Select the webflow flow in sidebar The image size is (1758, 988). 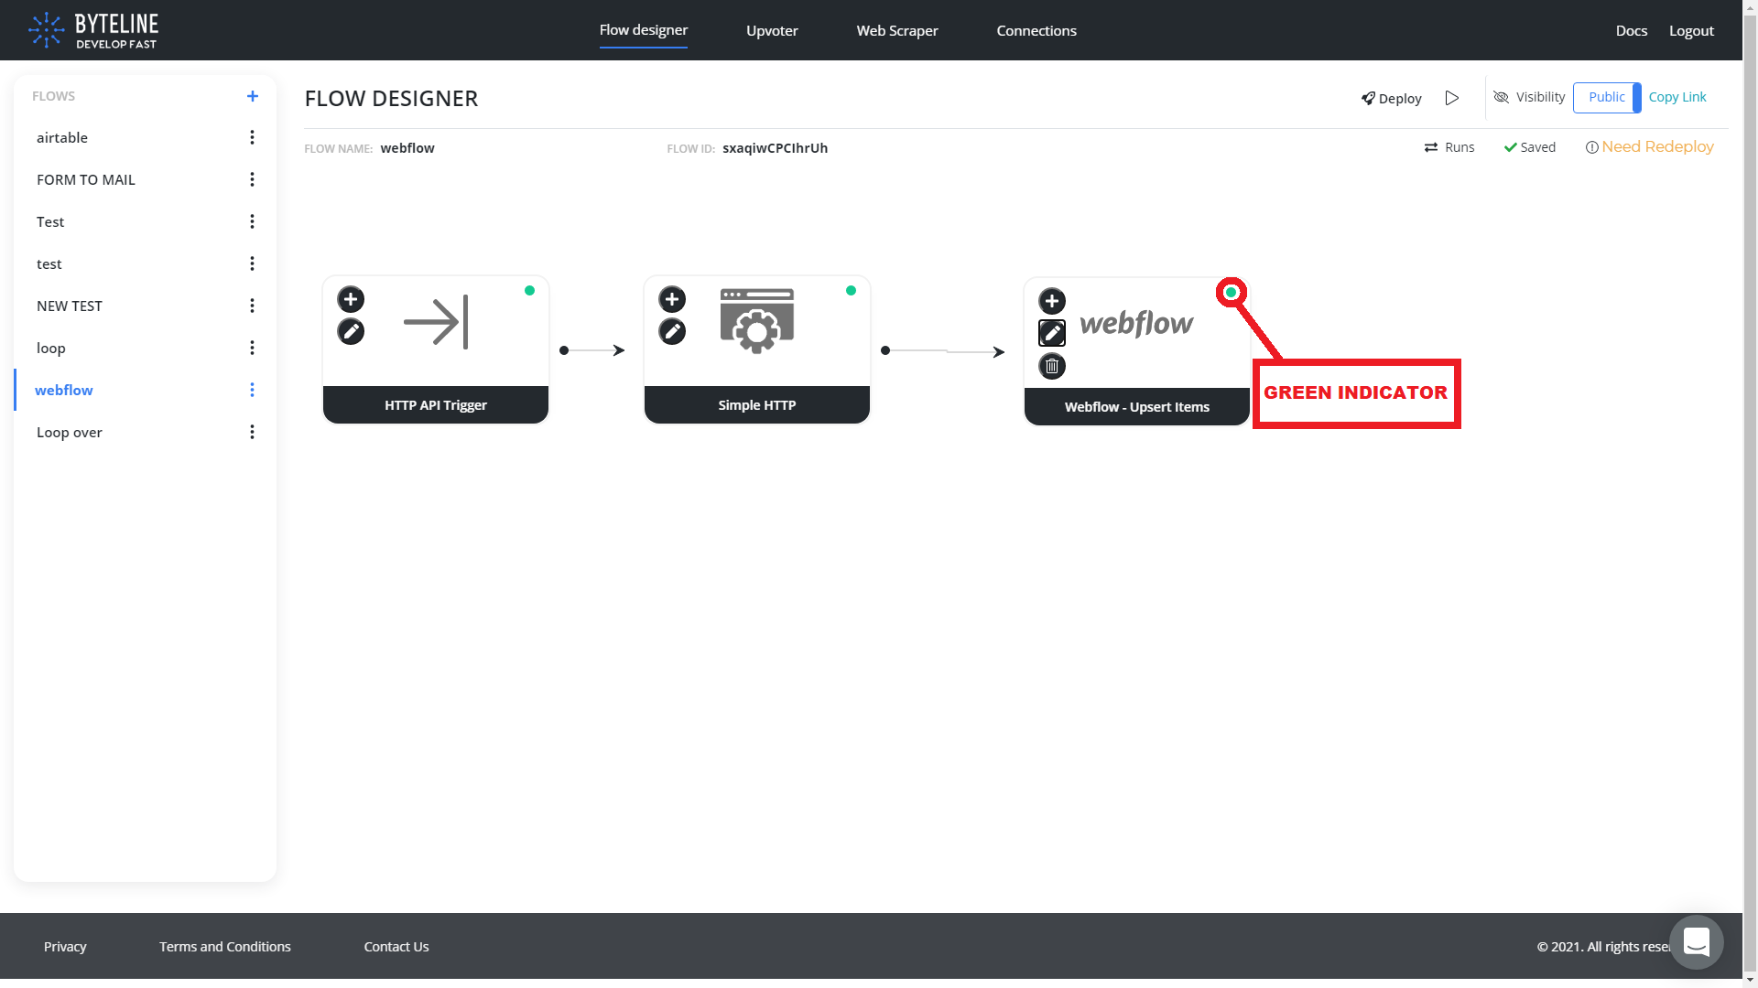click(64, 390)
